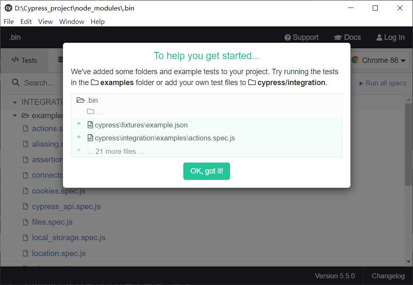The image size is (413, 285).
Task: Click the actions.spec.js file icon in dialog
Action: pyautogui.click(x=90, y=138)
